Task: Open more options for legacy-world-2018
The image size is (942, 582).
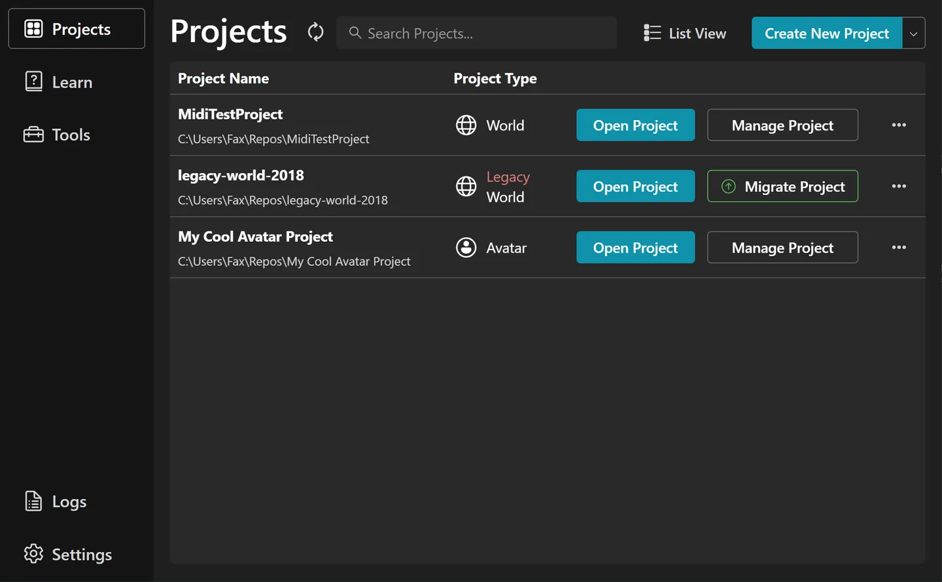Action: tap(899, 186)
